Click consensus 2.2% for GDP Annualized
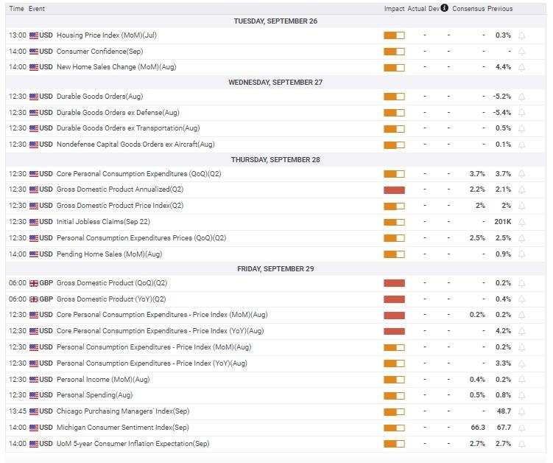 click(x=477, y=189)
